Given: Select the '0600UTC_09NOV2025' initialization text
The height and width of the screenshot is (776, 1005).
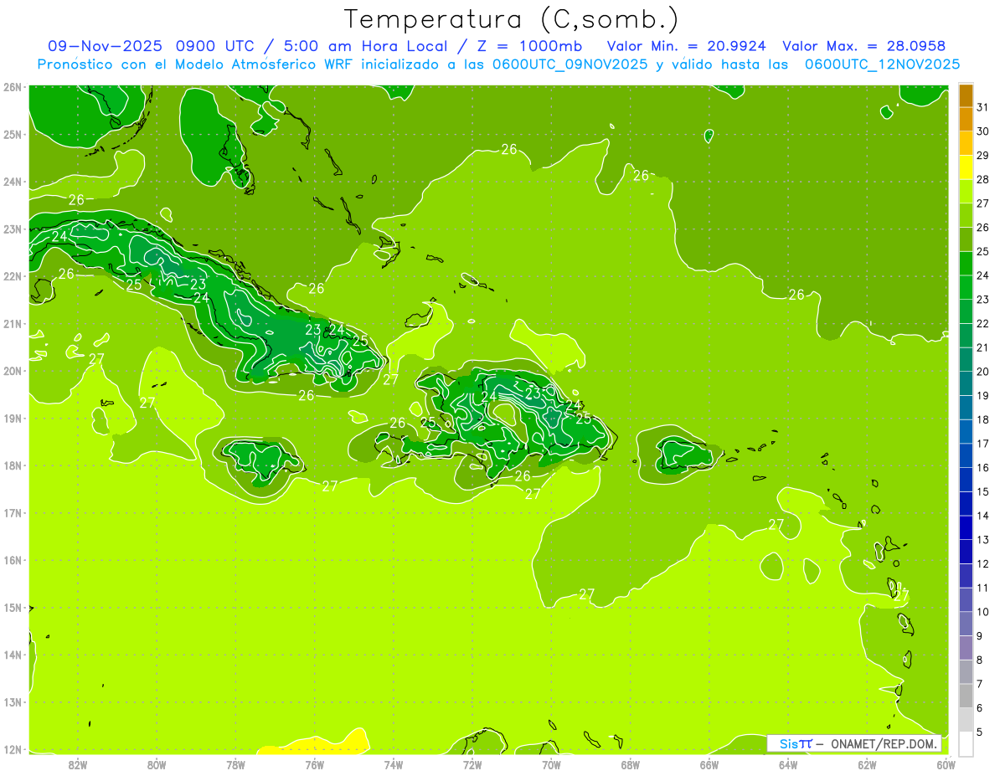Looking at the screenshot, I should pos(568,64).
